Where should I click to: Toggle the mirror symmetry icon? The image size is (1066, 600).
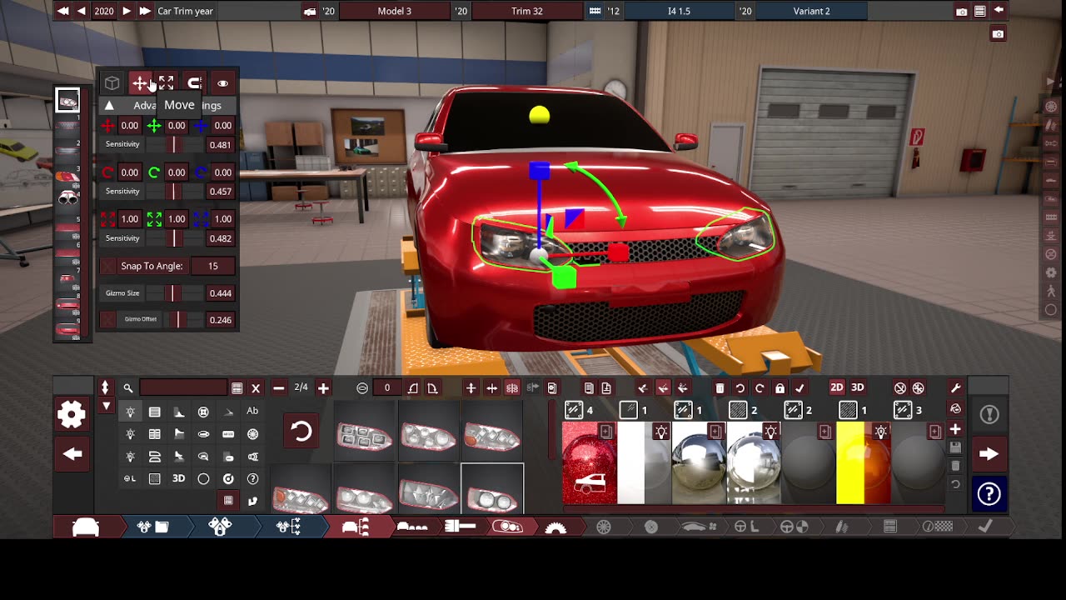(x=512, y=388)
